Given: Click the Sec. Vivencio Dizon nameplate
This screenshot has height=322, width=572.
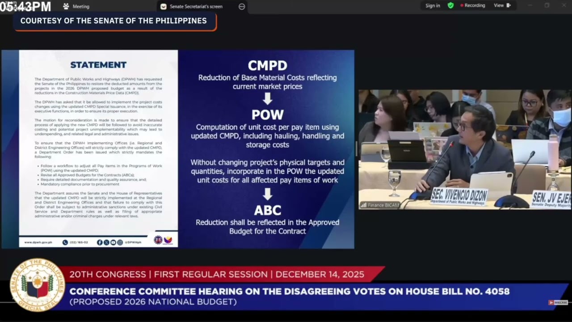Looking at the screenshot, I should pyautogui.click(x=459, y=196).
